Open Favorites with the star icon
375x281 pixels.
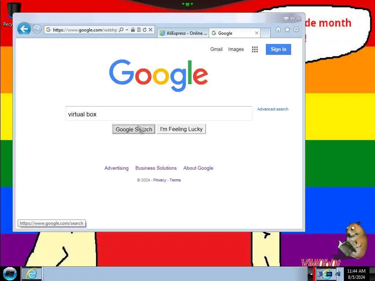(287, 29)
